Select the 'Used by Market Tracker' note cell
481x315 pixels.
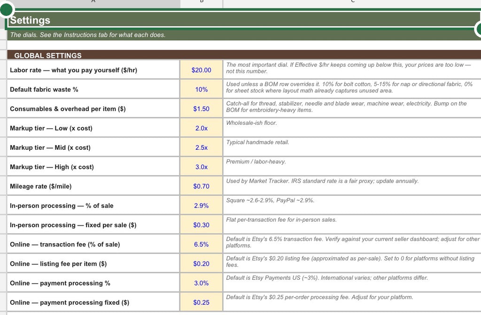tap(352, 186)
